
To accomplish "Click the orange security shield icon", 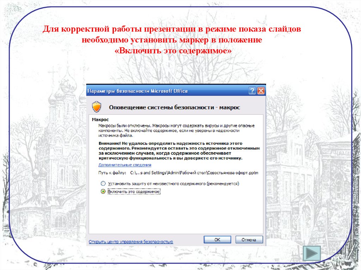I will (96, 107).
